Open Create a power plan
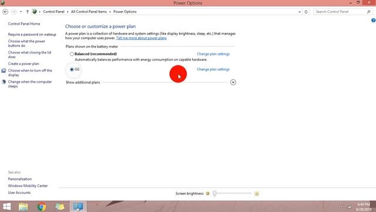Image resolution: width=376 pixels, height=212 pixels. coord(23,64)
